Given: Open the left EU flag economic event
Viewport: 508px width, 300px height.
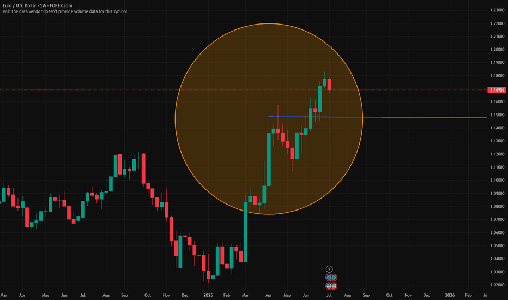Looking at the screenshot, I should 329,277.
